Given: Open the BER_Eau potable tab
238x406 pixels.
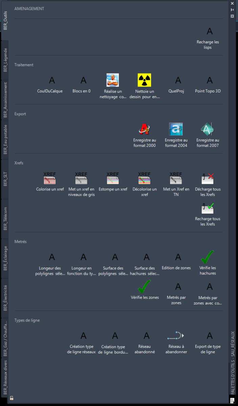Looking at the screenshot, I should (5, 139).
